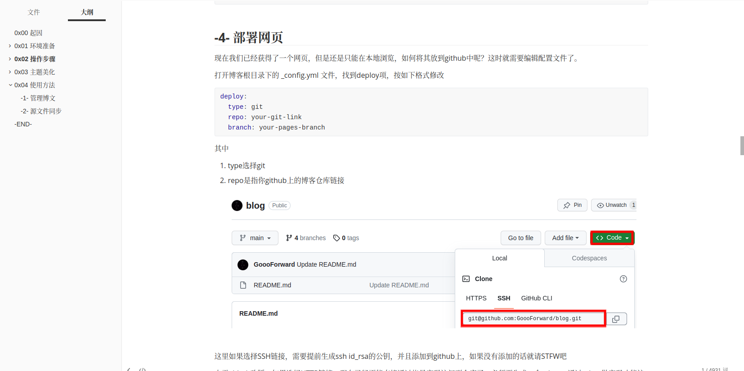Expand the 0x02 操作步骤 outline chevron

tap(10, 59)
